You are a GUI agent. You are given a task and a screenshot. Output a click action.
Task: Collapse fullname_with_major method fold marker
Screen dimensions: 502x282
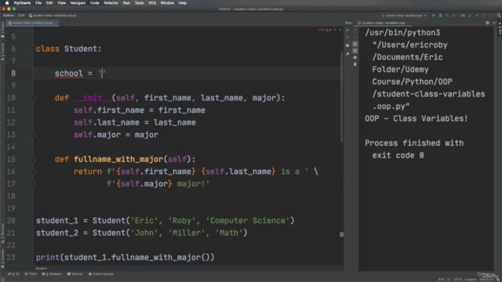point(33,159)
